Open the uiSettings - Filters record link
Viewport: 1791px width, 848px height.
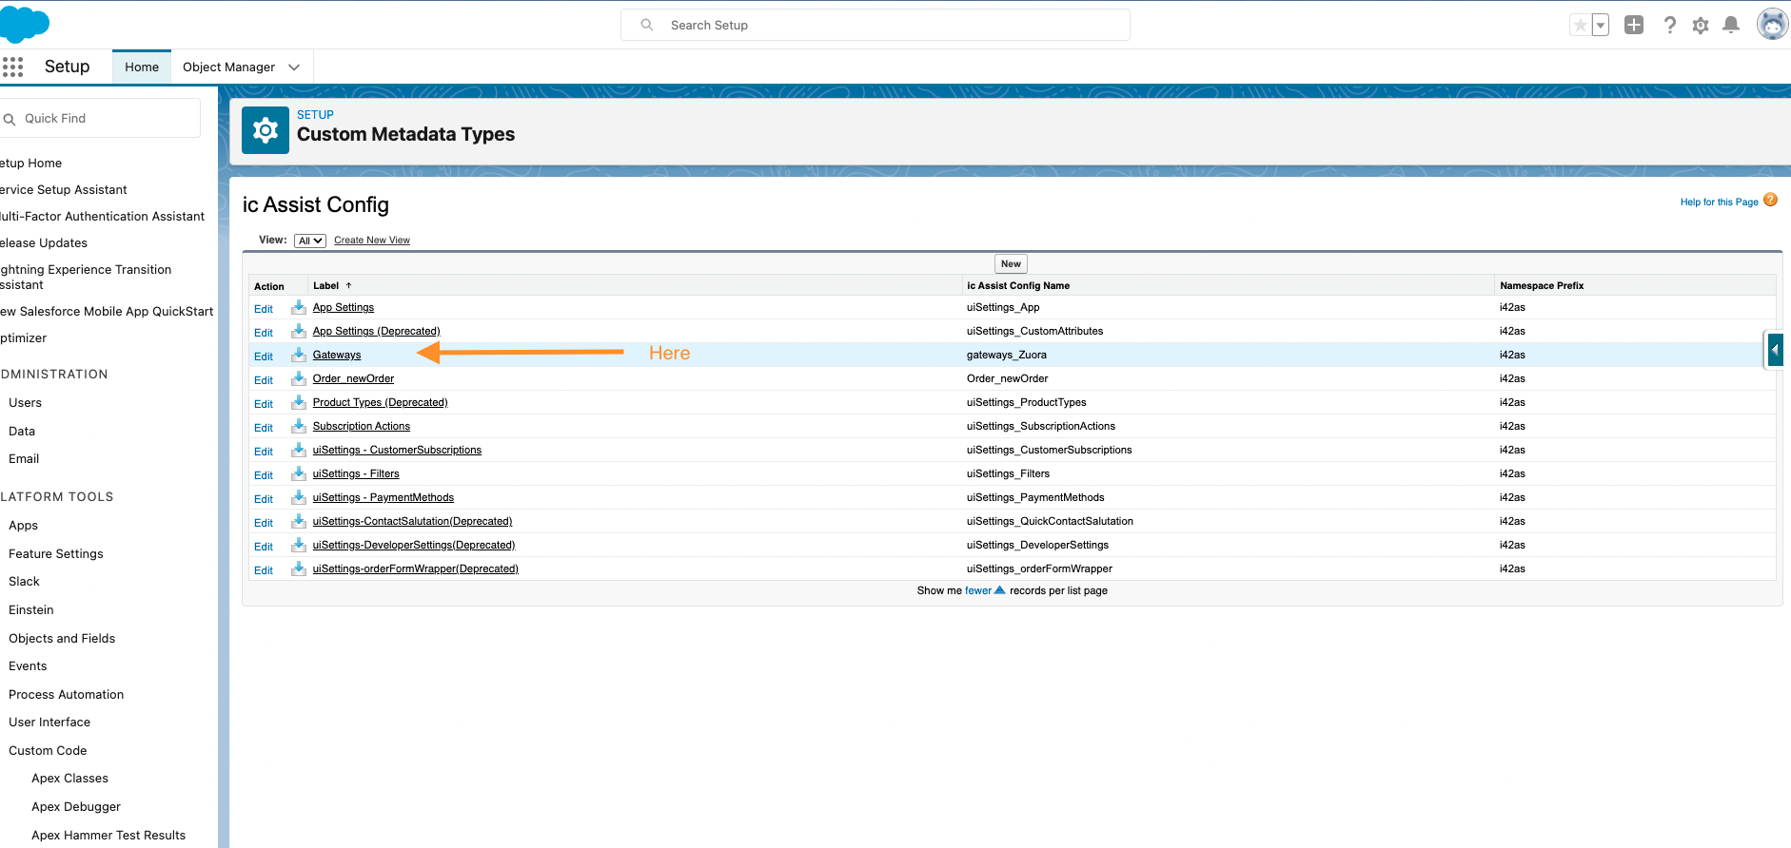coord(356,473)
